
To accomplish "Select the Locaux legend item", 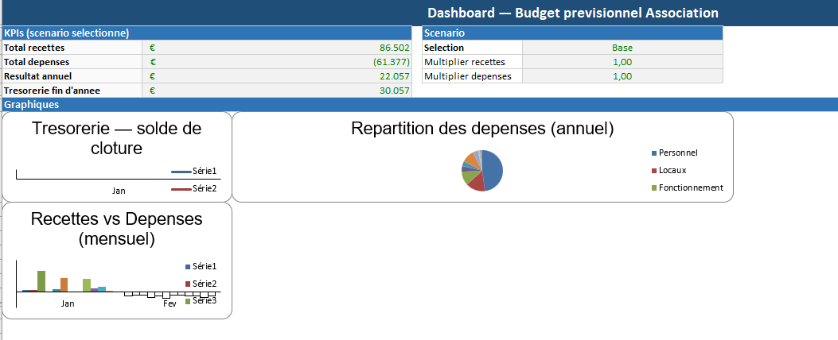I will click(672, 170).
